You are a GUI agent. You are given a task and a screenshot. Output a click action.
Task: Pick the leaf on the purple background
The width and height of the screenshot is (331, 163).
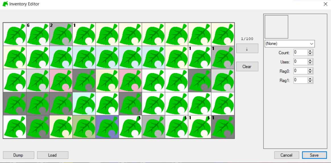pos(107,127)
